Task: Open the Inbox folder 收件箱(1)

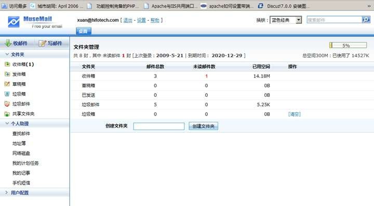Action: pyautogui.click(x=23, y=65)
